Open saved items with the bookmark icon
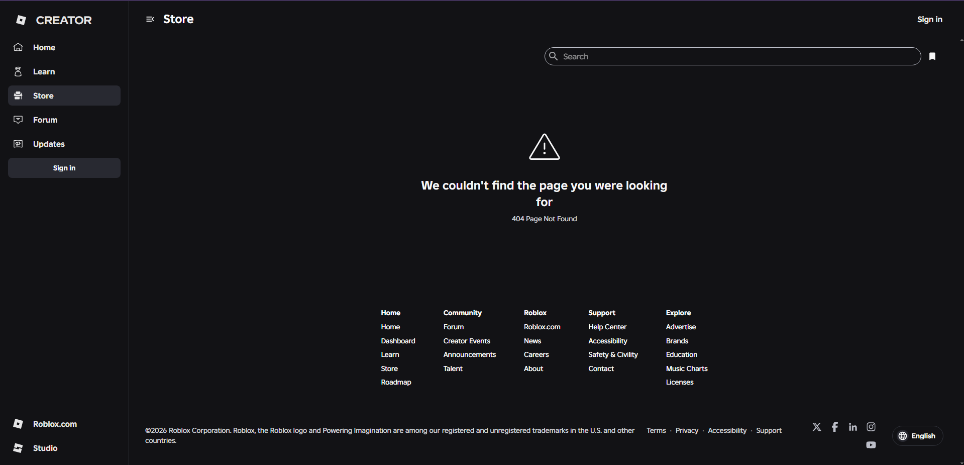Screen dimensions: 964x465 (932, 56)
